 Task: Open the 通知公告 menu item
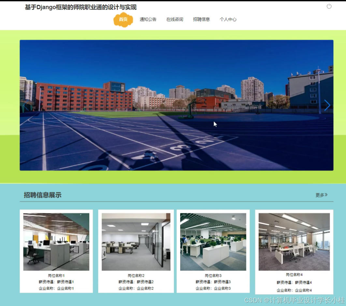148,19
